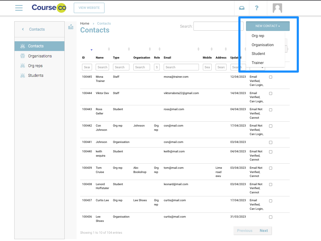Collapse the New Contact dropdown
Image resolution: width=321 pixels, height=241 pixels.
point(268,26)
